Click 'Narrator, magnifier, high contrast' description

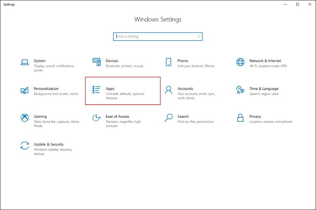coord(123,124)
